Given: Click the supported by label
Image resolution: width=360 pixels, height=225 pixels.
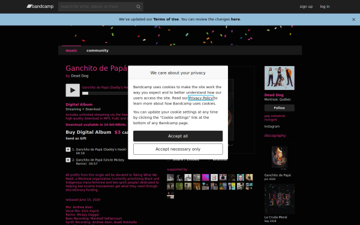Looking at the screenshot, I should (x=177, y=169).
